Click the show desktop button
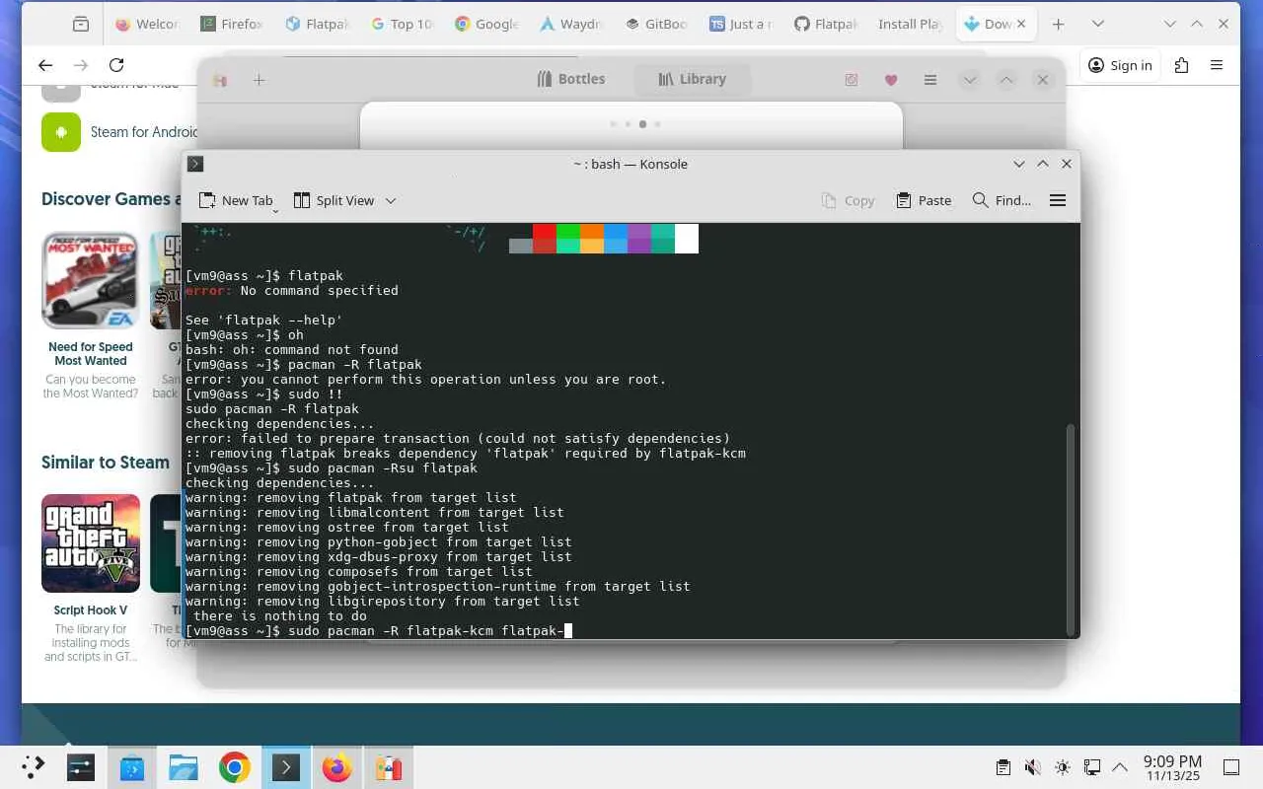 [x=1231, y=767]
